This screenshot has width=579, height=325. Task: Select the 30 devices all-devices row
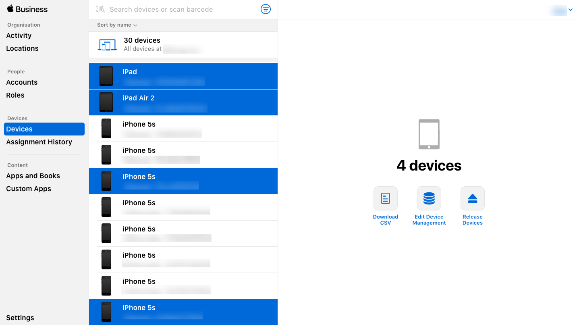point(183,45)
